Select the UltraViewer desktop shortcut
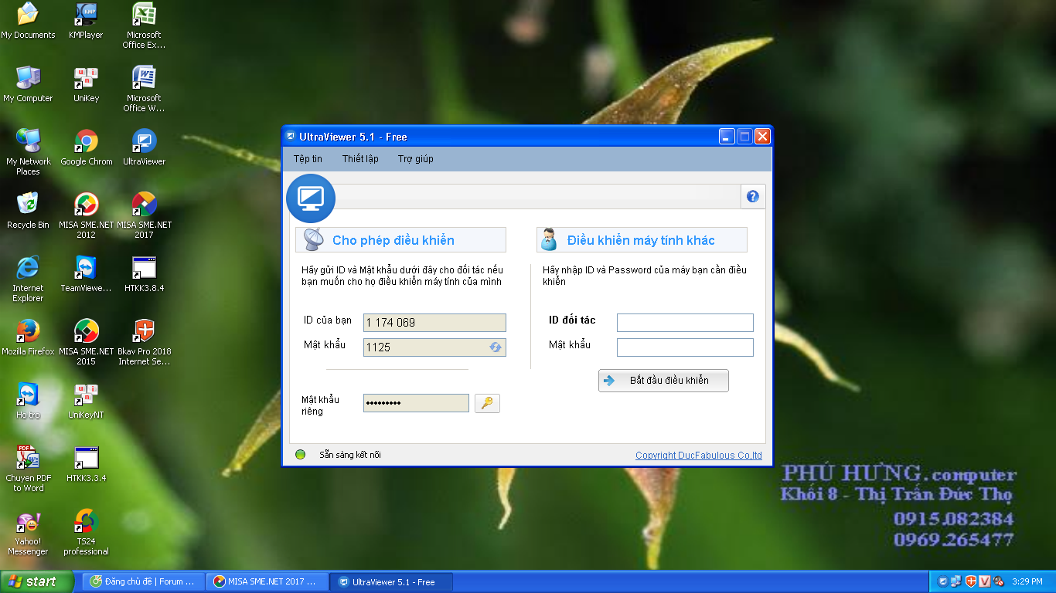1056x593 pixels. click(144, 147)
